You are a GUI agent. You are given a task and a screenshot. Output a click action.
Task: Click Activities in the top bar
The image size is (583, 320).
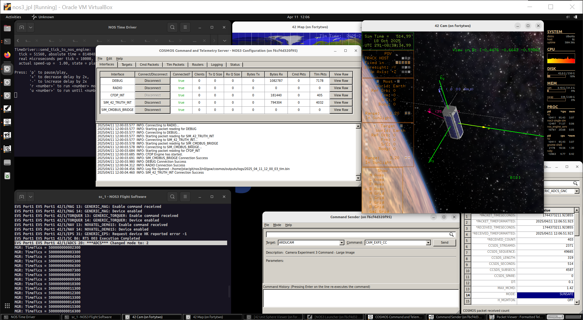[x=13, y=17]
